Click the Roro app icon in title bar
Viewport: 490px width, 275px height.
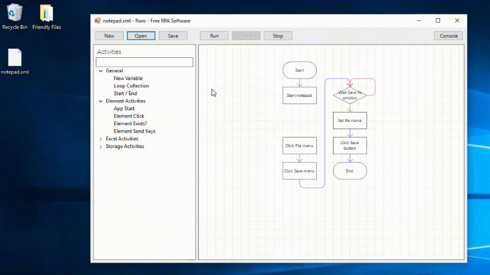(97, 21)
